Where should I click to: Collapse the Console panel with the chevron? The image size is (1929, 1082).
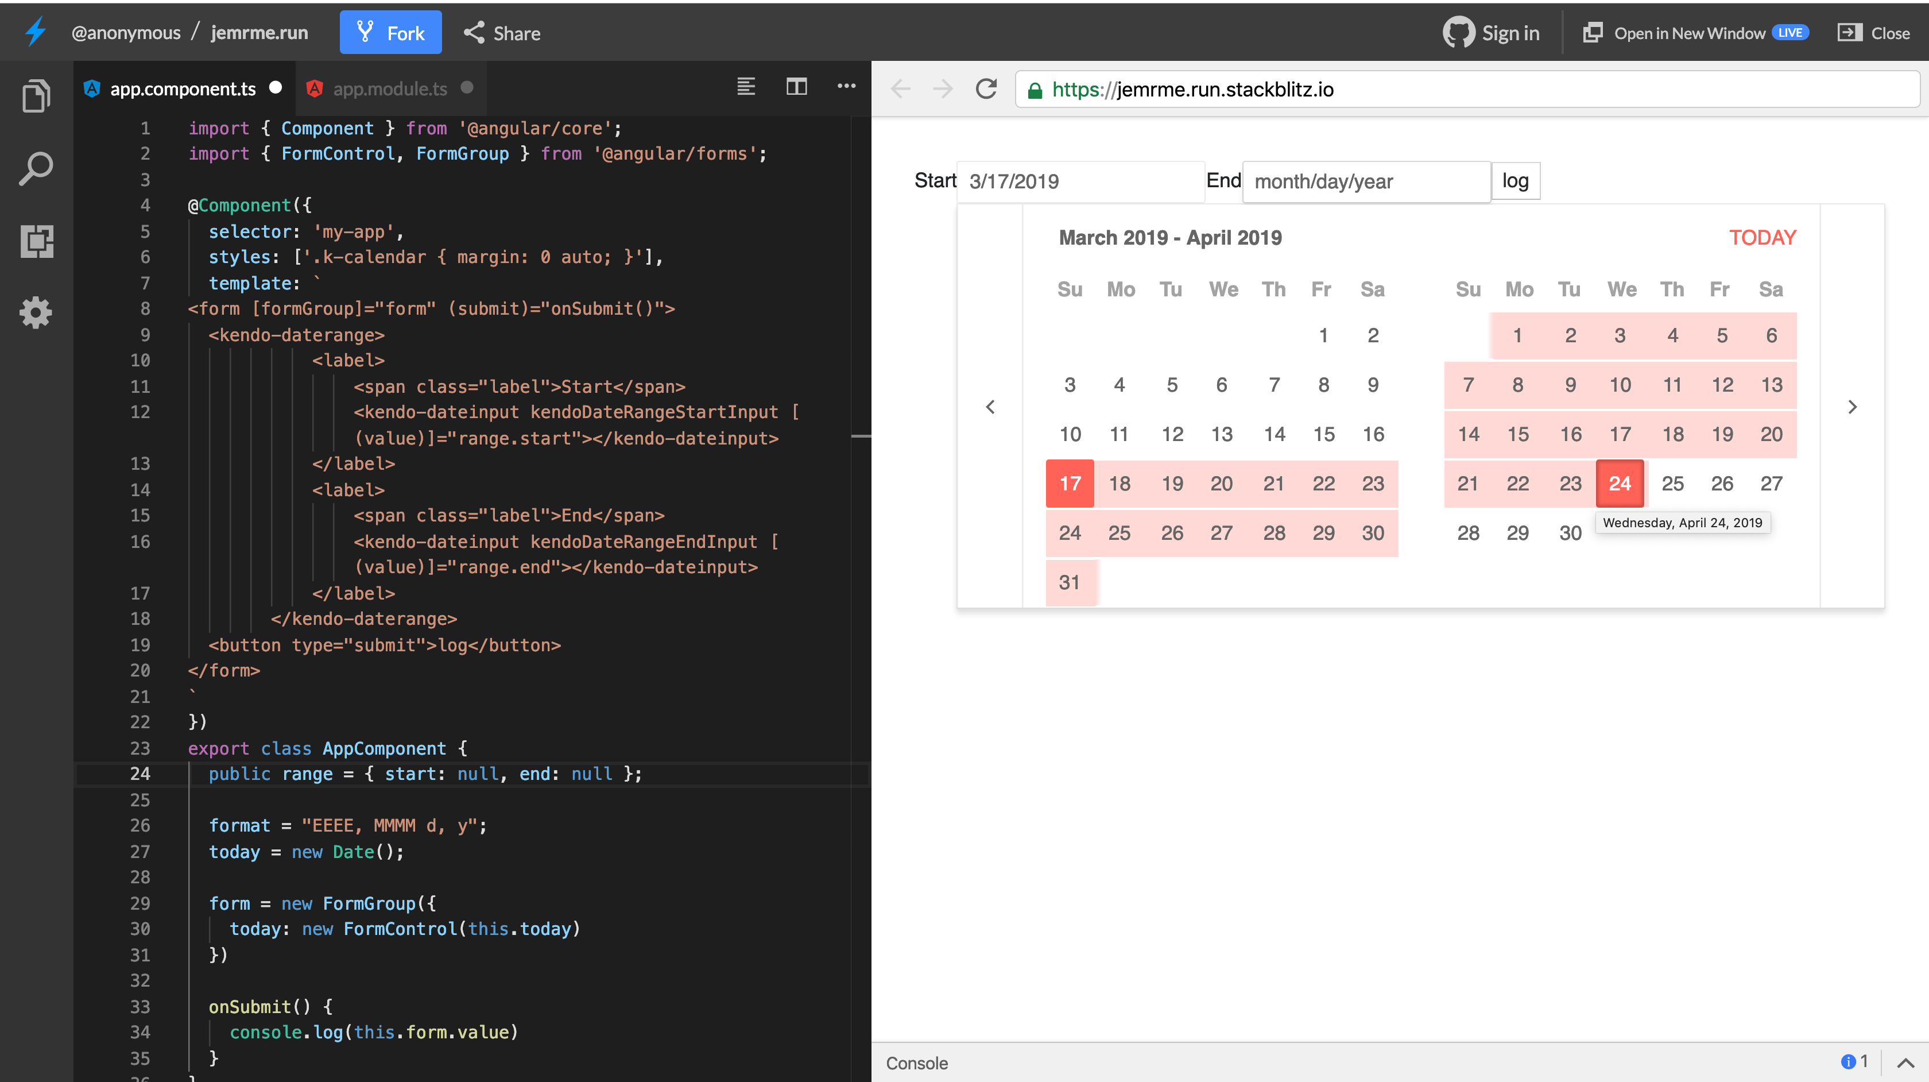pos(1908,1062)
